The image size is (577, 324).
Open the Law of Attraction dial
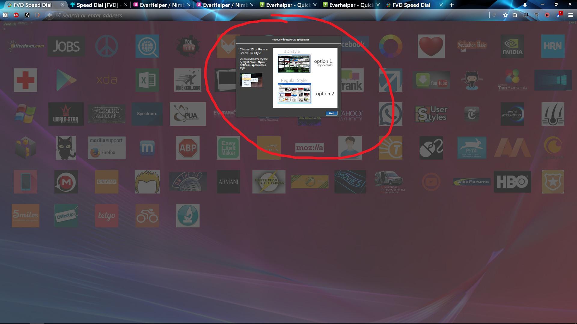pyautogui.click(x=512, y=114)
